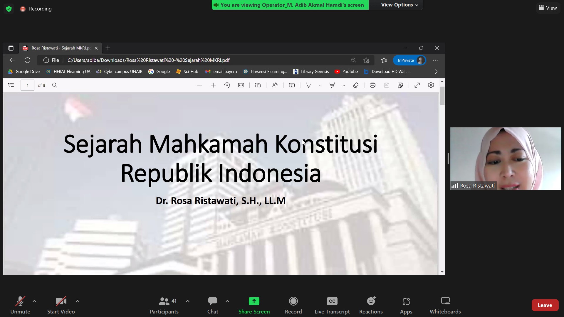
Task: Open the Participants list
Action: 164,305
